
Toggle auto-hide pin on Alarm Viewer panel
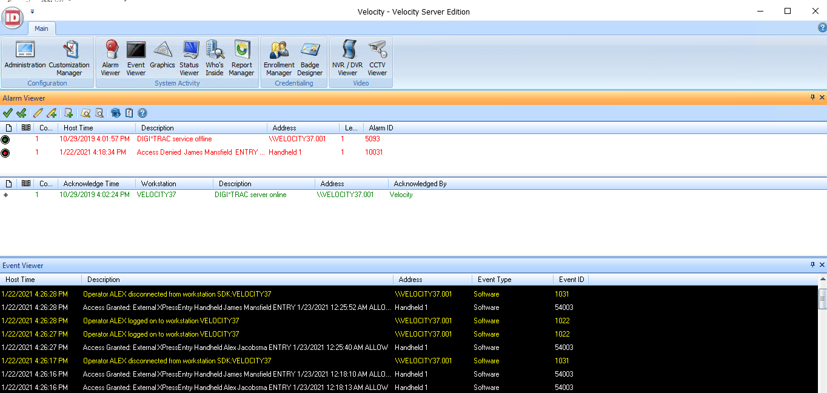(x=813, y=98)
